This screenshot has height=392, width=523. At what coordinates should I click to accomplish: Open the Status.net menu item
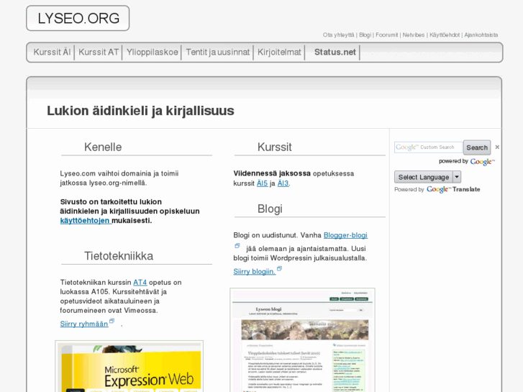point(335,53)
